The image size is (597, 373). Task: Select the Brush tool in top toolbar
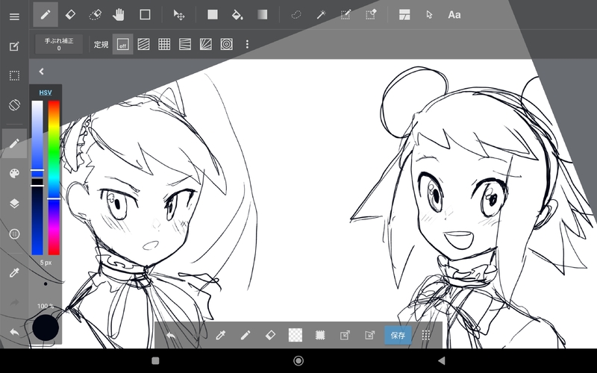(x=46, y=14)
